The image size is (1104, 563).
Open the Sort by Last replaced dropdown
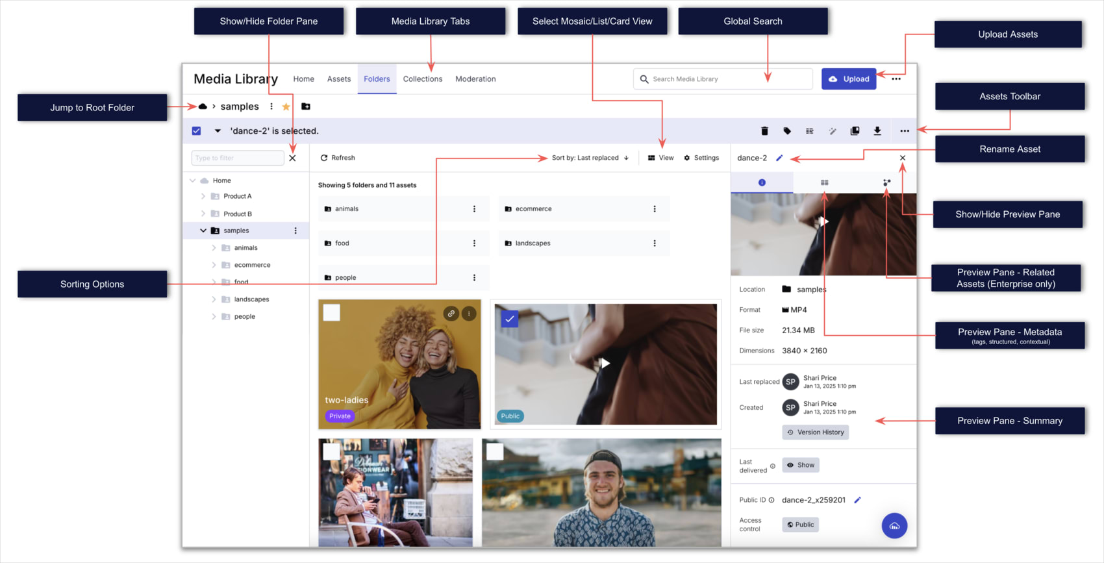click(590, 158)
